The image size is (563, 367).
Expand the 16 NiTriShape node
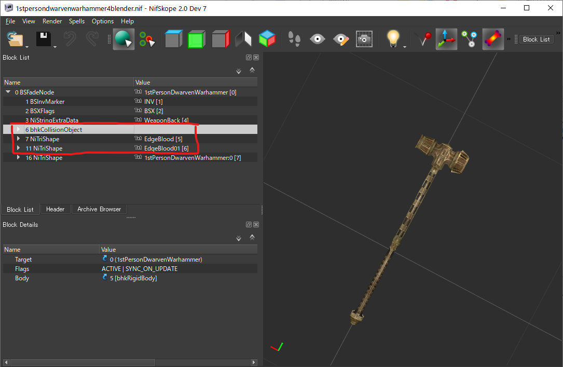click(18, 157)
